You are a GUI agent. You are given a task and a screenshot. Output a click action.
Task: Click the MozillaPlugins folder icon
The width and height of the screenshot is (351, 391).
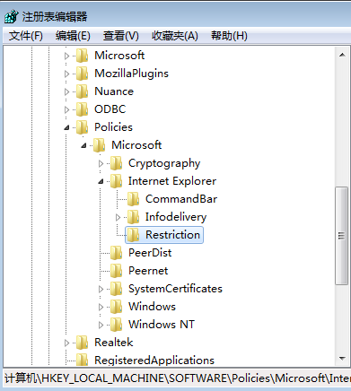point(82,74)
